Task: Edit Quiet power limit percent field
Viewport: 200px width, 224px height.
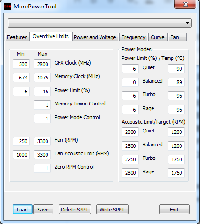Action: tap(130, 69)
